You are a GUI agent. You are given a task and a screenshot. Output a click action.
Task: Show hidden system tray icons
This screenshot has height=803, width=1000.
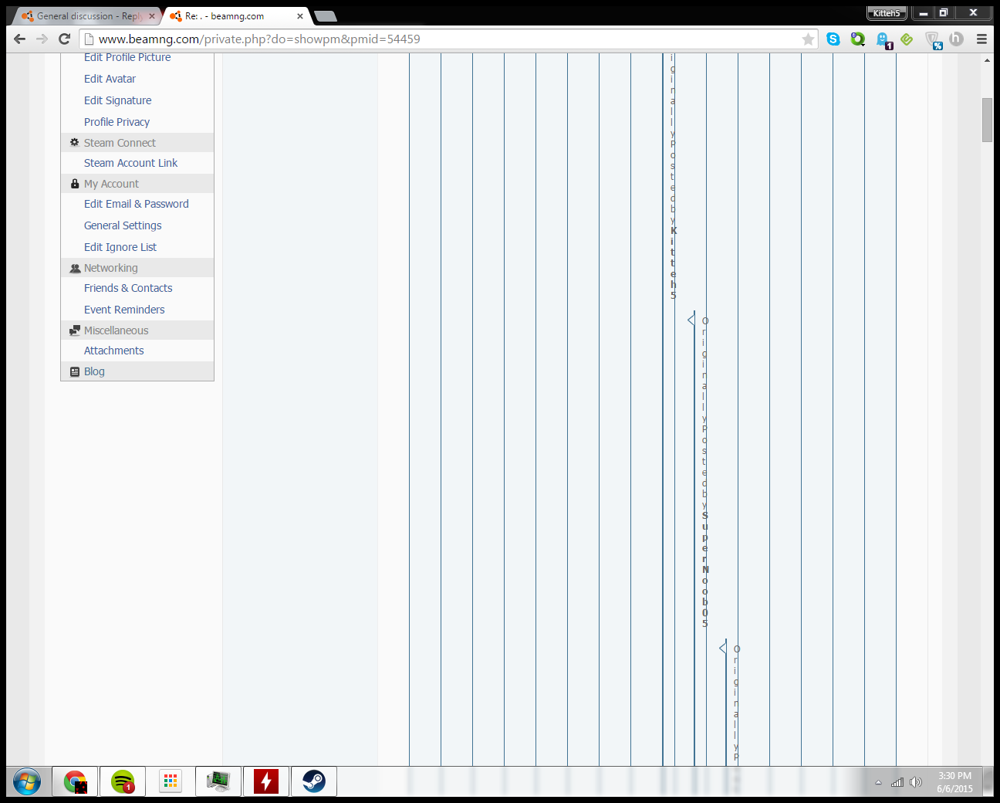[878, 782]
